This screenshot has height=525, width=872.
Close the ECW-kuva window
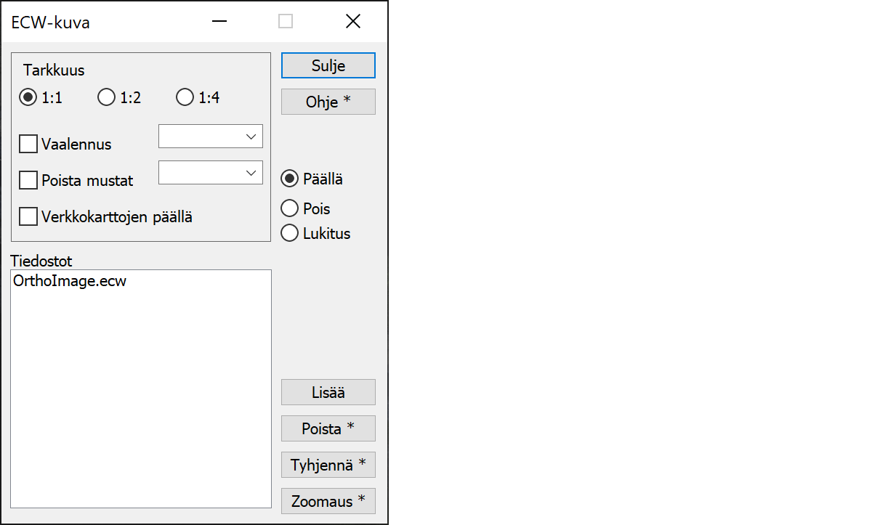tap(353, 22)
